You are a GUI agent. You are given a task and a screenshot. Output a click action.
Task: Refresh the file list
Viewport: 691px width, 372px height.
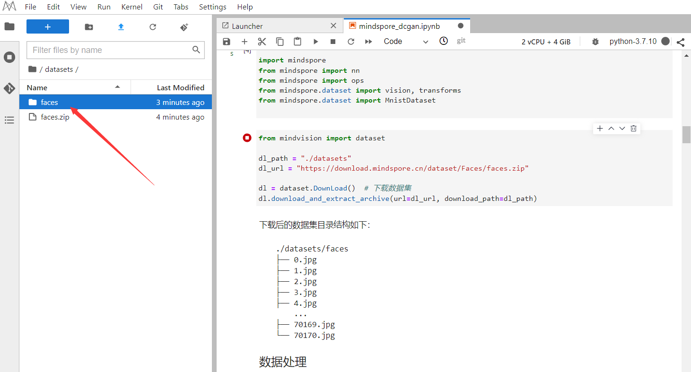[x=153, y=27]
